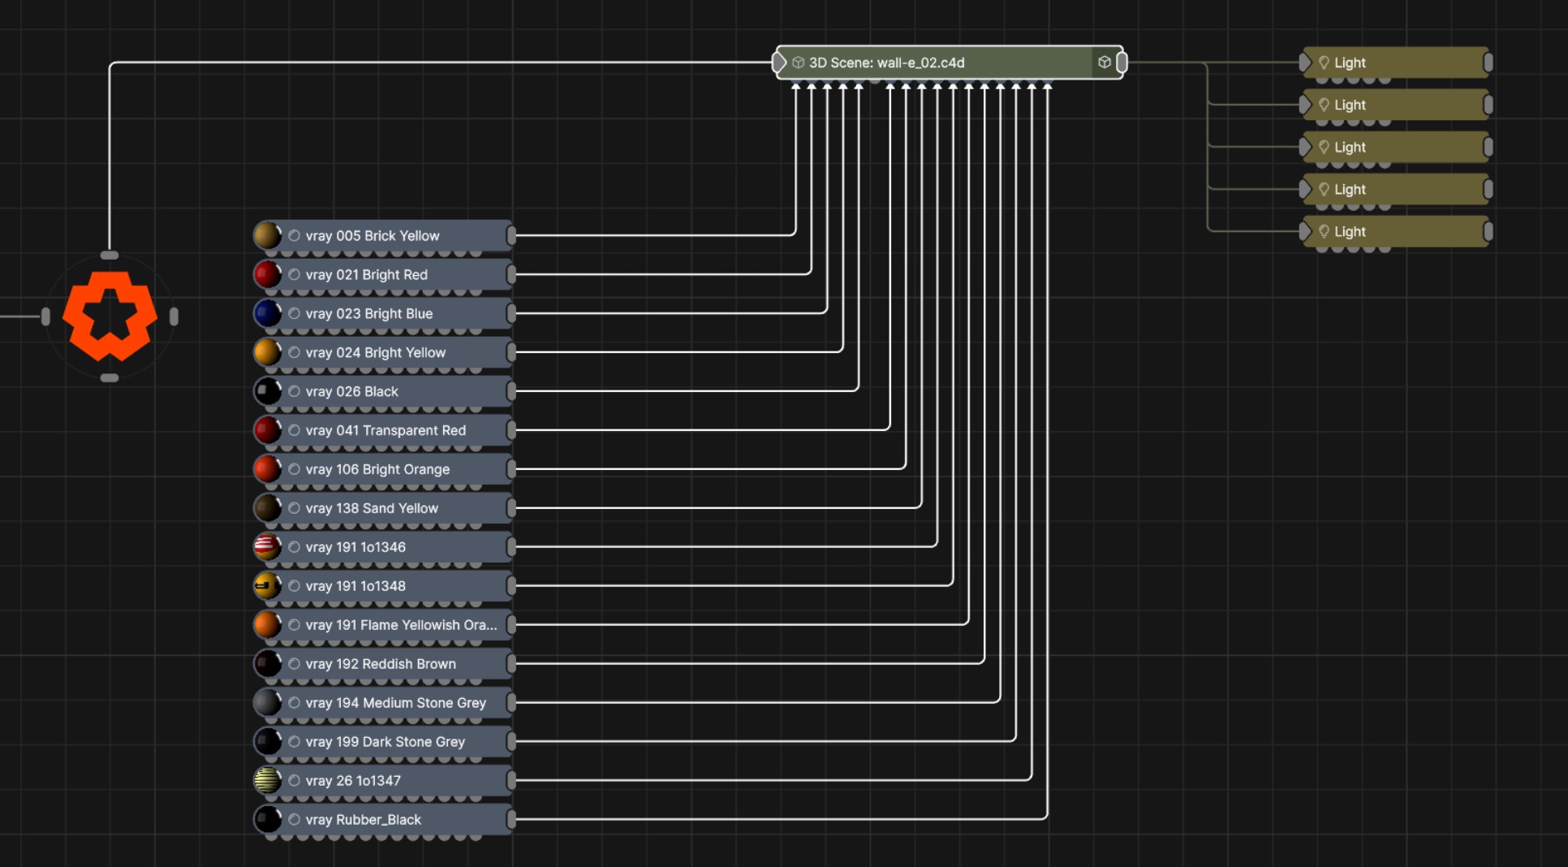
Task: Click the input arrow port of the 3D Scene node
Action: click(779, 63)
